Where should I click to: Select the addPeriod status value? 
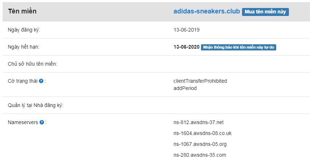point(185,88)
